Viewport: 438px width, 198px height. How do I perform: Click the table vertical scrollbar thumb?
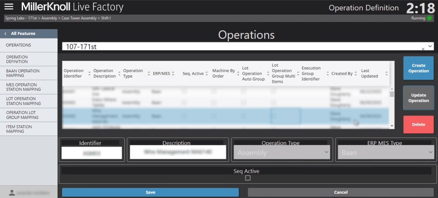pyautogui.click(x=392, y=94)
